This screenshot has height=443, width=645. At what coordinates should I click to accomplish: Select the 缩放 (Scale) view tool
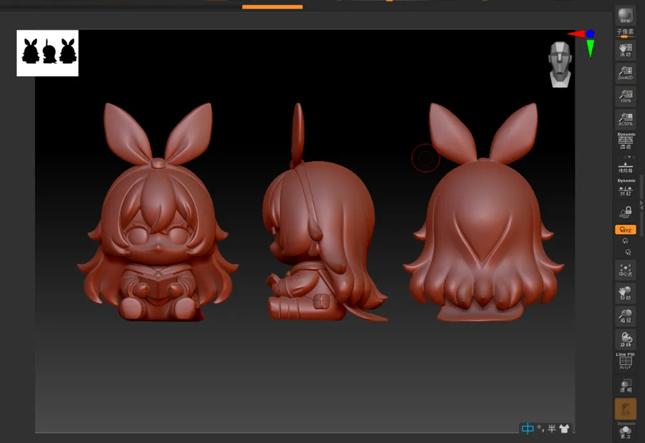(625, 316)
